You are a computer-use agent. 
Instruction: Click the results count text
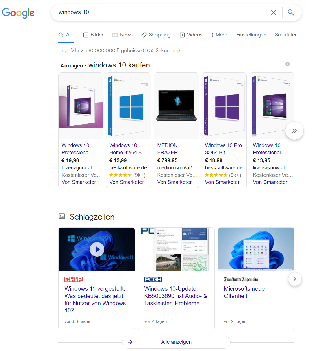119,50
